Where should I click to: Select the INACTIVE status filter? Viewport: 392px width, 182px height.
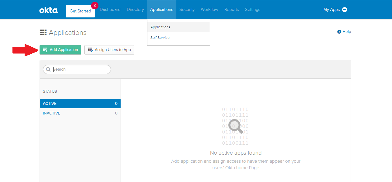(x=80, y=113)
